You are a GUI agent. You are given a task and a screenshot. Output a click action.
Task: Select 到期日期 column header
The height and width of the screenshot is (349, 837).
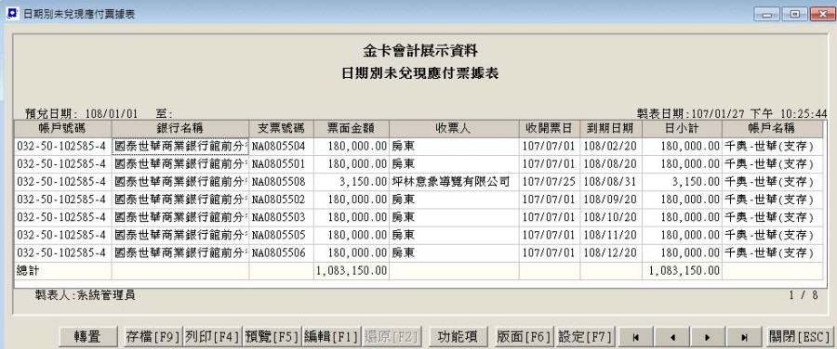(611, 128)
